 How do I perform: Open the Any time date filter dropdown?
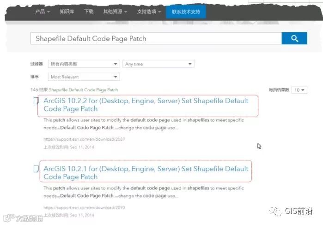tap(158, 64)
